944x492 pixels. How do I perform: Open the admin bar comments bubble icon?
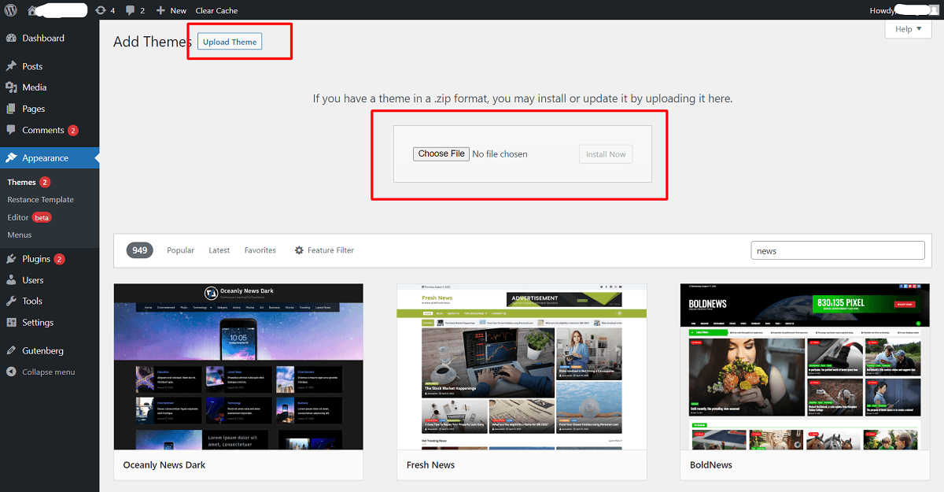point(130,10)
